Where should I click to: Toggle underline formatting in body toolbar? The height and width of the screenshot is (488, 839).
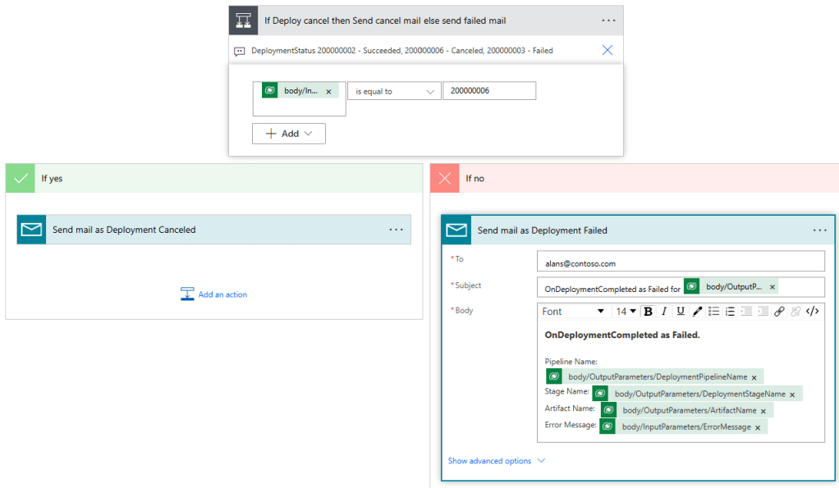[x=681, y=312]
